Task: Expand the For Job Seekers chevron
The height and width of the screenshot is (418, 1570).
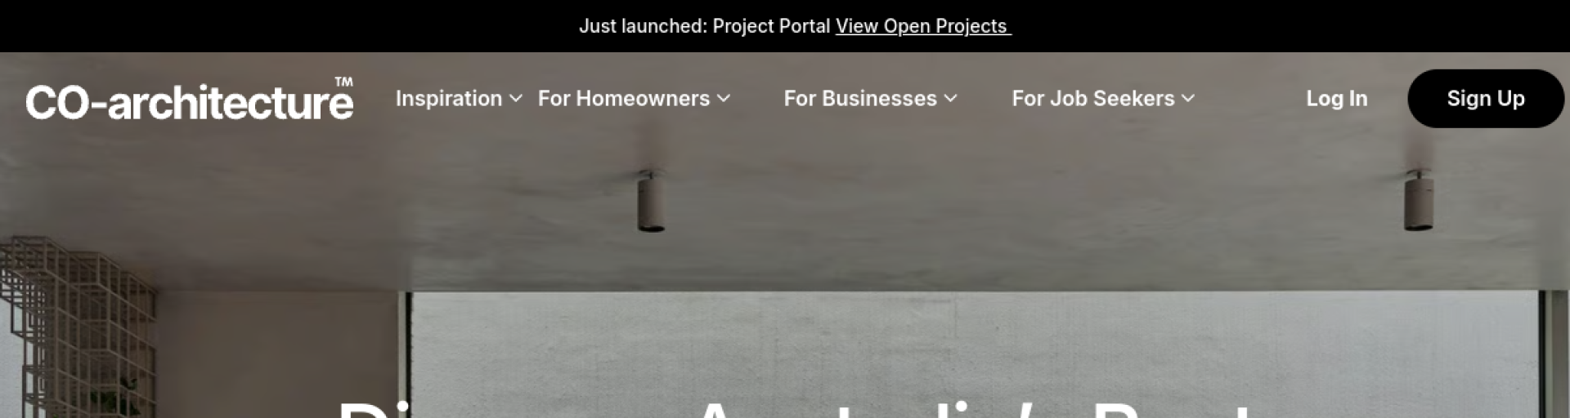Action: point(1188,98)
